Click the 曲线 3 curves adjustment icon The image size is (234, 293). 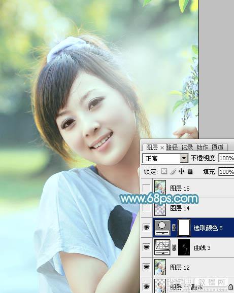pos(162,247)
